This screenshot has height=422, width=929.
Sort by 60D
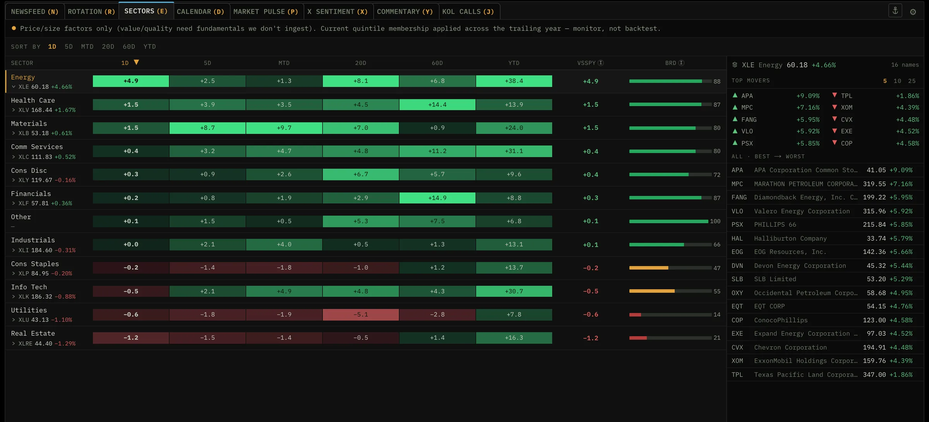point(129,47)
